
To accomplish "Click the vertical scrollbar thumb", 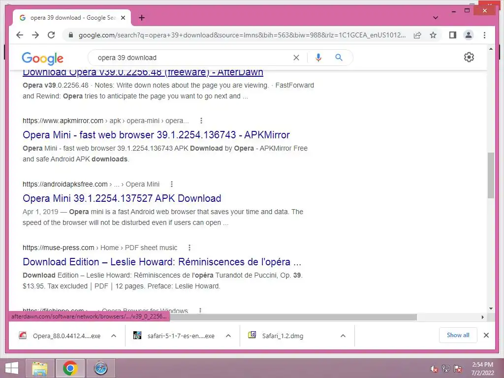I will pyautogui.click(x=491, y=176).
